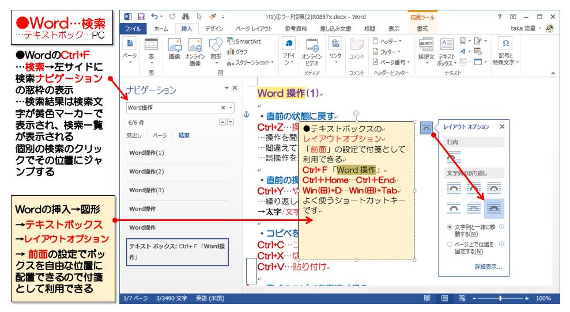This screenshot has width=570, height=312.
Task: Click the Save icon in quick access toolbar
Action: coord(141,17)
